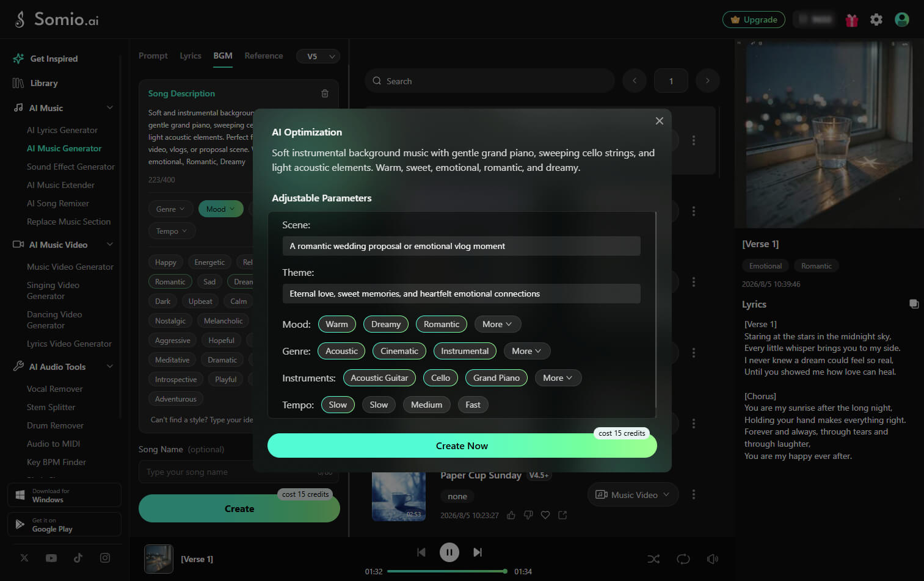Open the TikTok social link
This screenshot has width=924, height=581.
click(x=78, y=558)
